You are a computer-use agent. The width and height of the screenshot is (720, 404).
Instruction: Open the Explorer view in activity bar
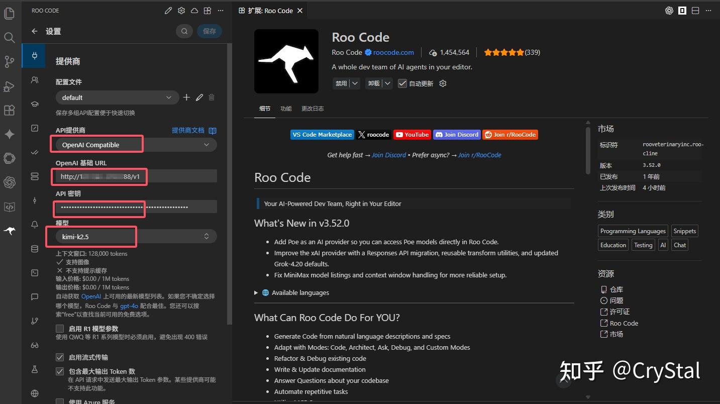click(x=9, y=14)
